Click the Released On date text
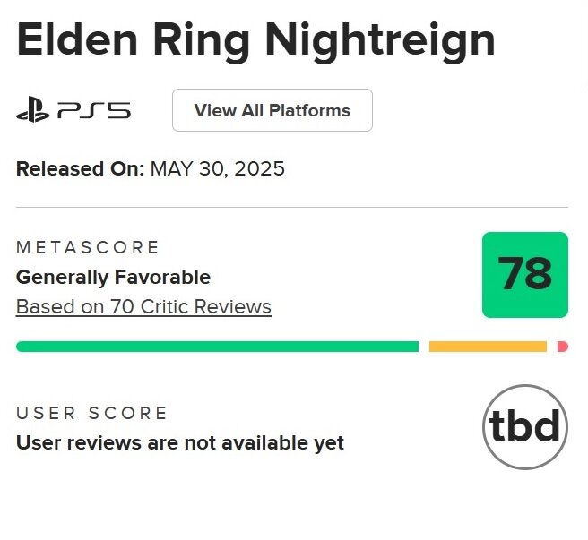Viewport: 588px width, 540px height. (x=150, y=168)
